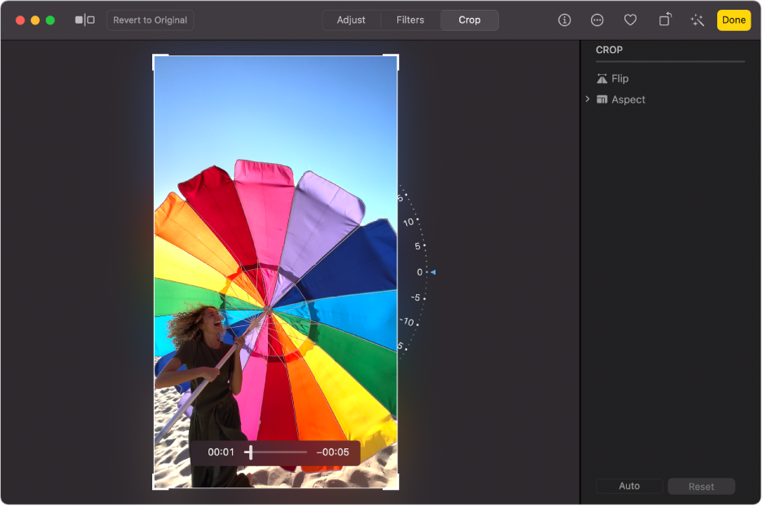This screenshot has height=507, width=762.
Task: Apply auto enhance with magic wand
Action: coord(697,20)
